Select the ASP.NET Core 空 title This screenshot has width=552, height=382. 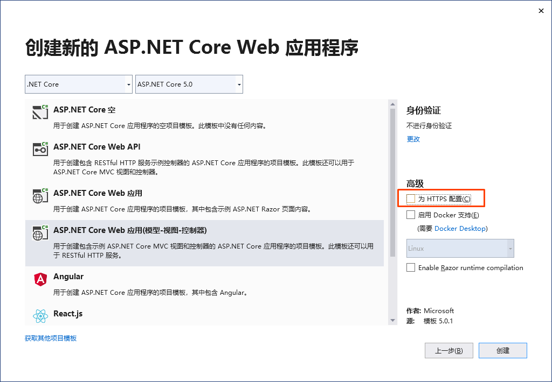point(85,110)
